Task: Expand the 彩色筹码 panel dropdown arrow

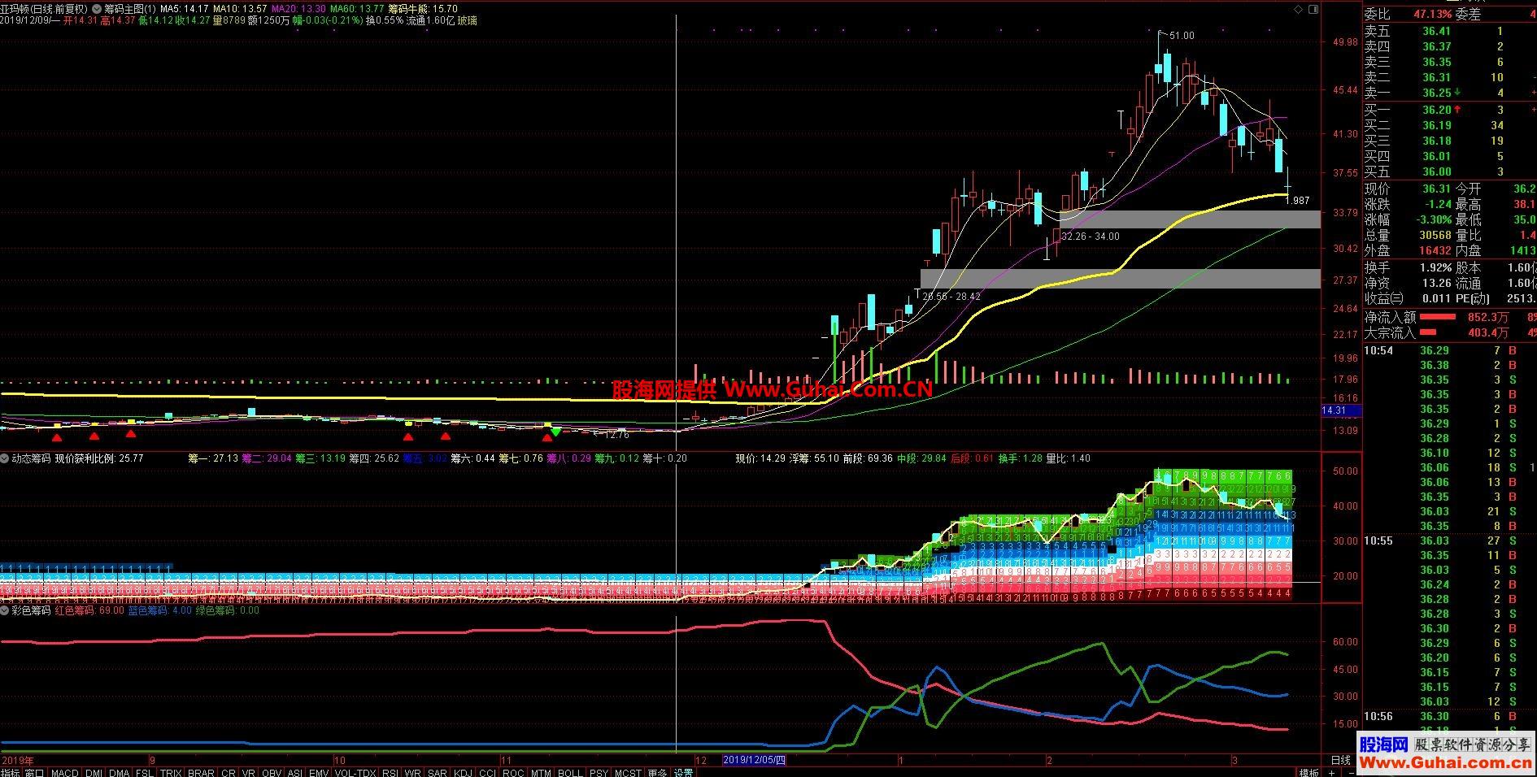Action: pyautogui.click(x=5, y=610)
